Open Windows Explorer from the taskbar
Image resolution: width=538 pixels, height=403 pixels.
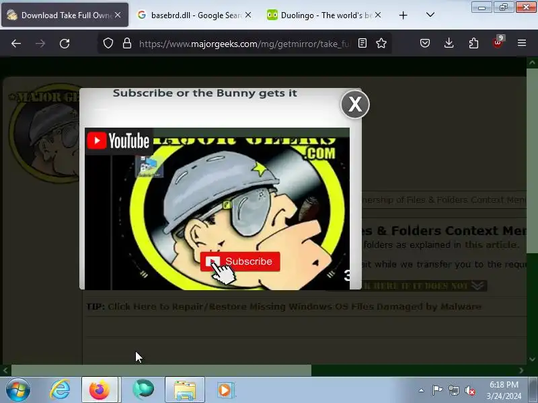(x=184, y=390)
